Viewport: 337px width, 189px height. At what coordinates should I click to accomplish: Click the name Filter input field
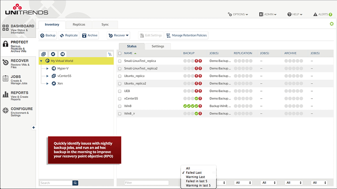coord(146,183)
